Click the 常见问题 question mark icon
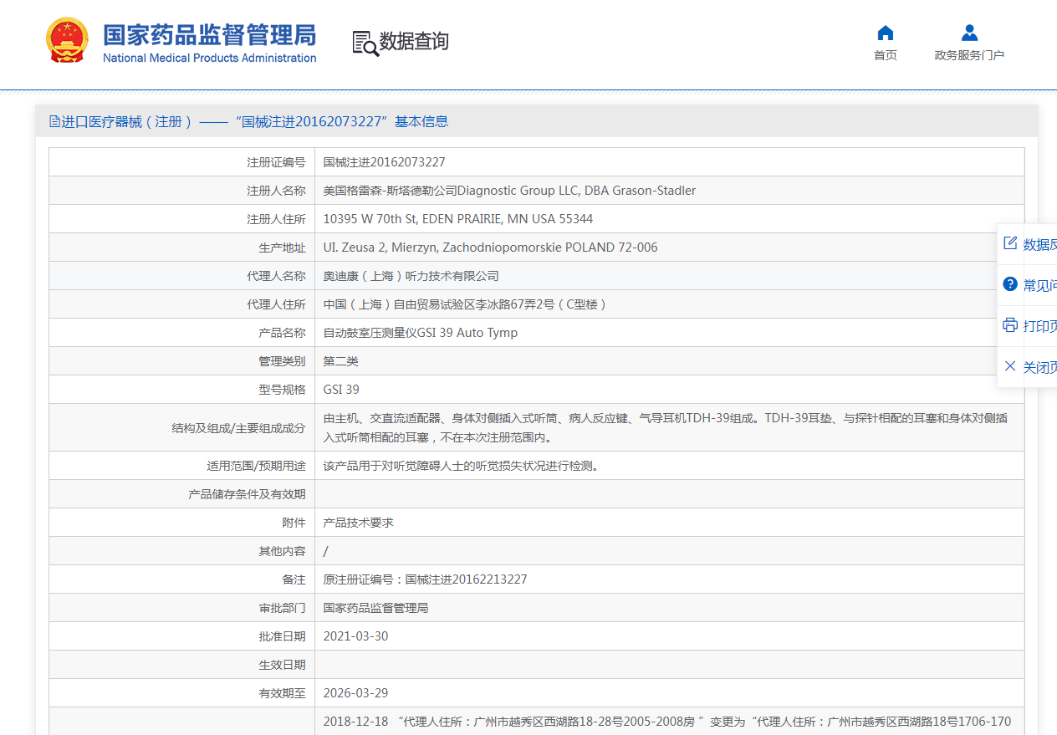The width and height of the screenshot is (1057, 735). (1010, 284)
